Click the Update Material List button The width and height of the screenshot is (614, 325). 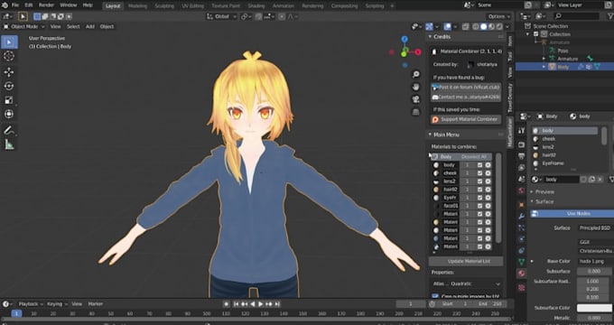click(466, 261)
